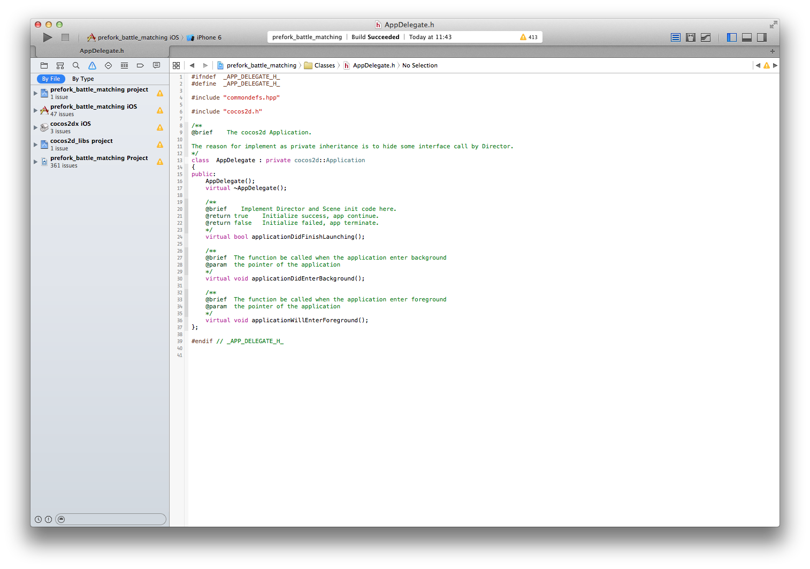This screenshot has height=569, width=810.
Task: Open the Debug navigator
Action: [124, 65]
